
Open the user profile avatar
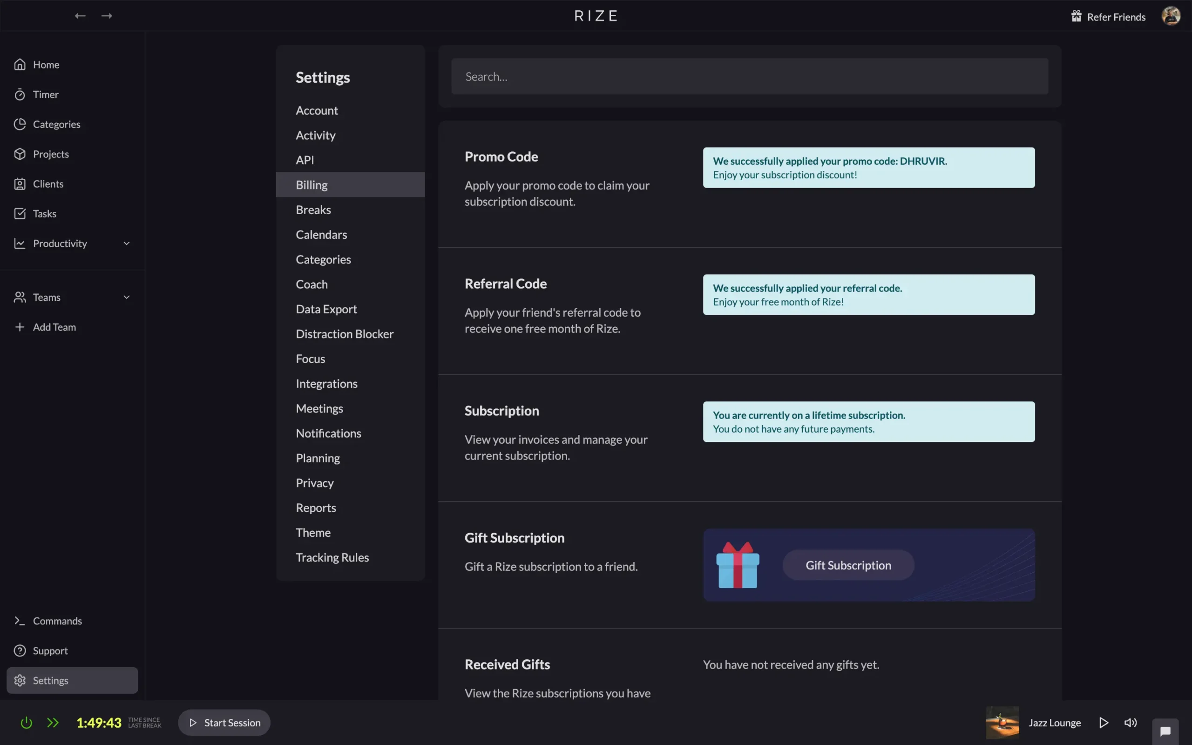1171,16
